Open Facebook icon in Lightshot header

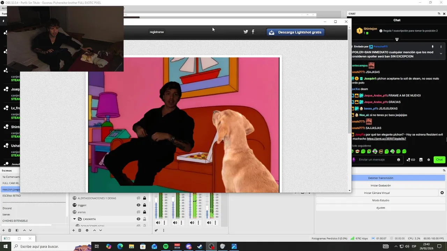pos(253,32)
